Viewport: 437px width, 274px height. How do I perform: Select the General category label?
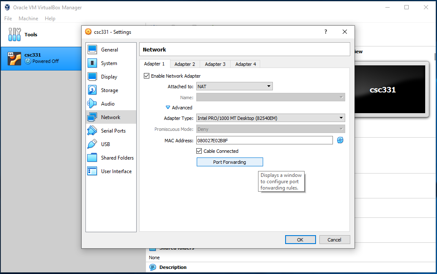pyautogui.click(x=110, y=49)
